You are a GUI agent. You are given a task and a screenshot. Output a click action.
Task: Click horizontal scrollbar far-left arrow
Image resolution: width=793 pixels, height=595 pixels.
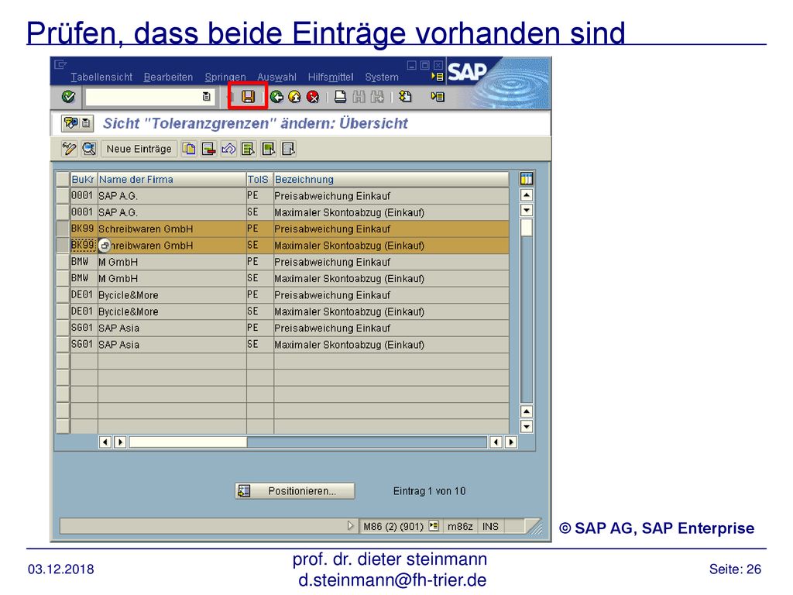(105, 442)
